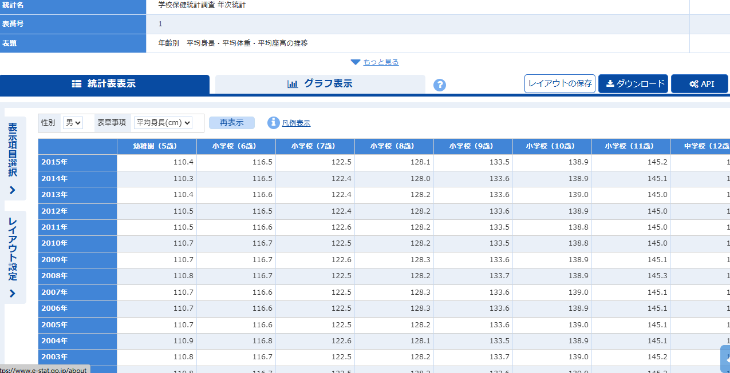730x373 pixels.
Task: Select the 2010年 row header cell
Action: point(77,243)
